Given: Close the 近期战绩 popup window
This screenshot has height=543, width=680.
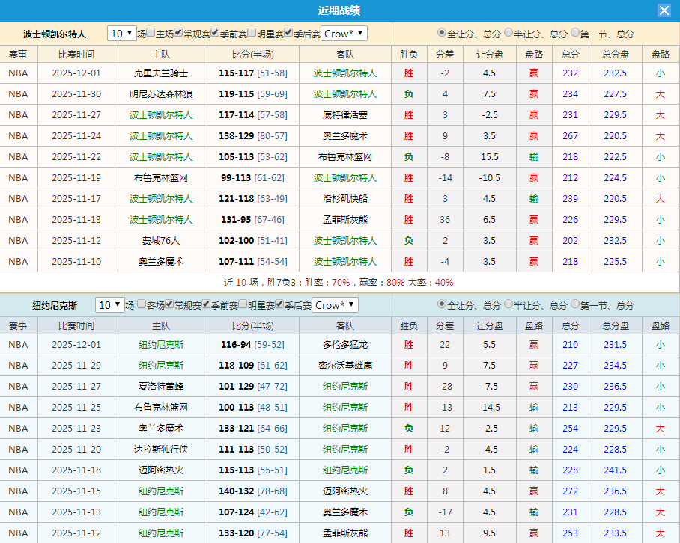Looking at the screenshot, I should (664, 10).
